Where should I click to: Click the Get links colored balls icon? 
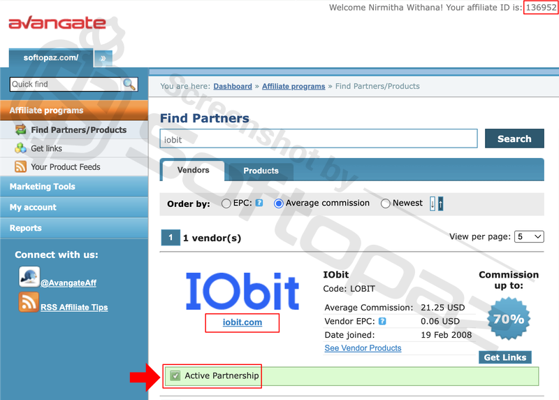21,148
